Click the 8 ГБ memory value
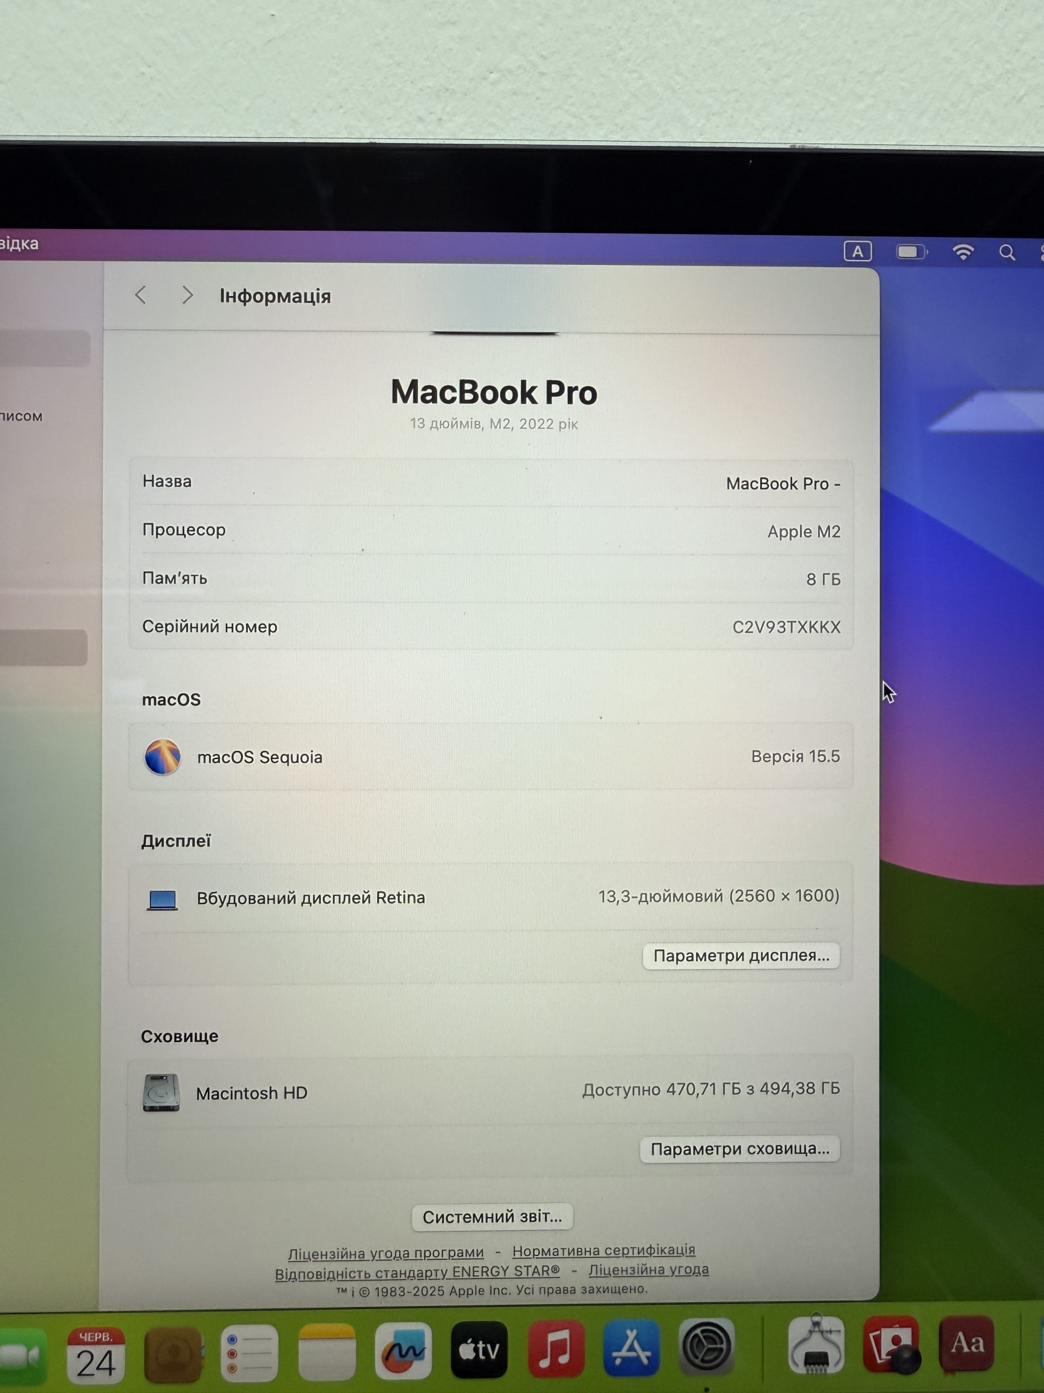Viewport: 1044px width, 1393px height. (x=823, y=580)
